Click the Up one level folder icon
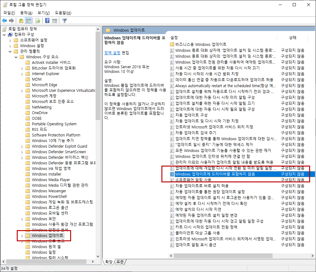The height and width of the screenshot is (272, 316). click(21, 20)
